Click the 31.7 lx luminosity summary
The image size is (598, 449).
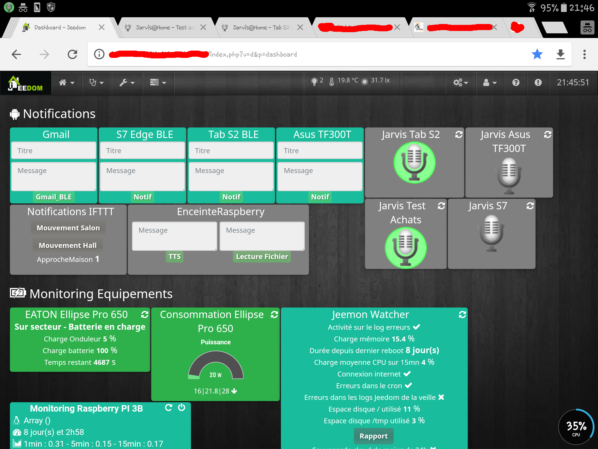pos(376,81)
